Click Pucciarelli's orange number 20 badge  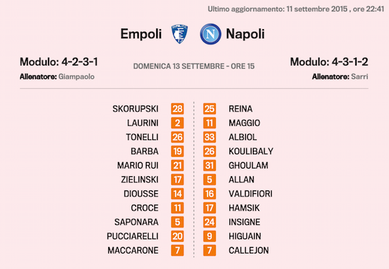pyautogui.click(x=178, y=236)
